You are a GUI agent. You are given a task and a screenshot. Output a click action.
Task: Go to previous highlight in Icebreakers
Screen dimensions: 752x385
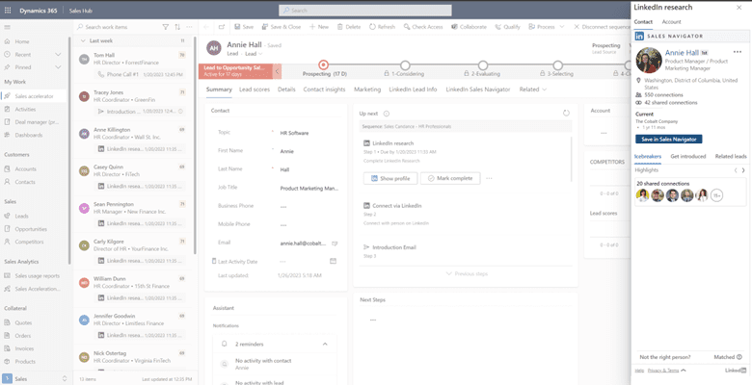pyautogui.click(x=736, y=170)
